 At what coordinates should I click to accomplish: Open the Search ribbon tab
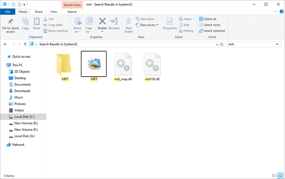click(x=72, y=12)
